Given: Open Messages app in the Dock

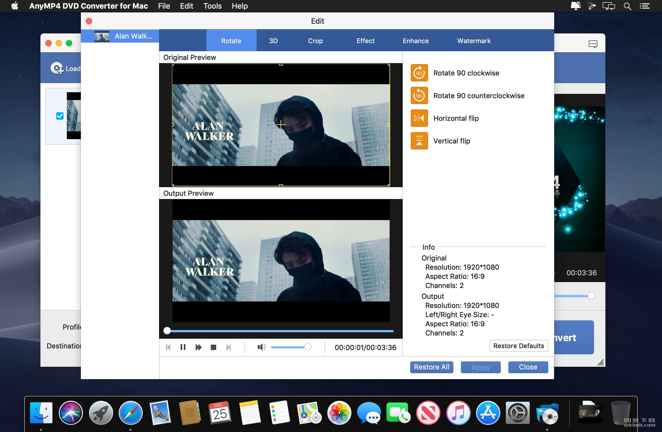Looking at the screenshot, I should [369, 413].
